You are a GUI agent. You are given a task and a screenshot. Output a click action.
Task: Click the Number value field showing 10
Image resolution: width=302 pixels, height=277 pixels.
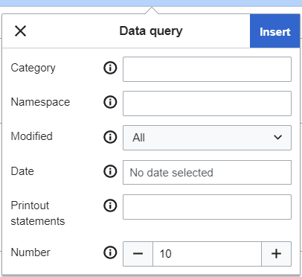coord(207,254)
